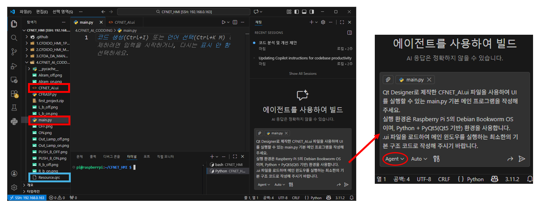Open the Search view in activity bar

coord(14,38)
